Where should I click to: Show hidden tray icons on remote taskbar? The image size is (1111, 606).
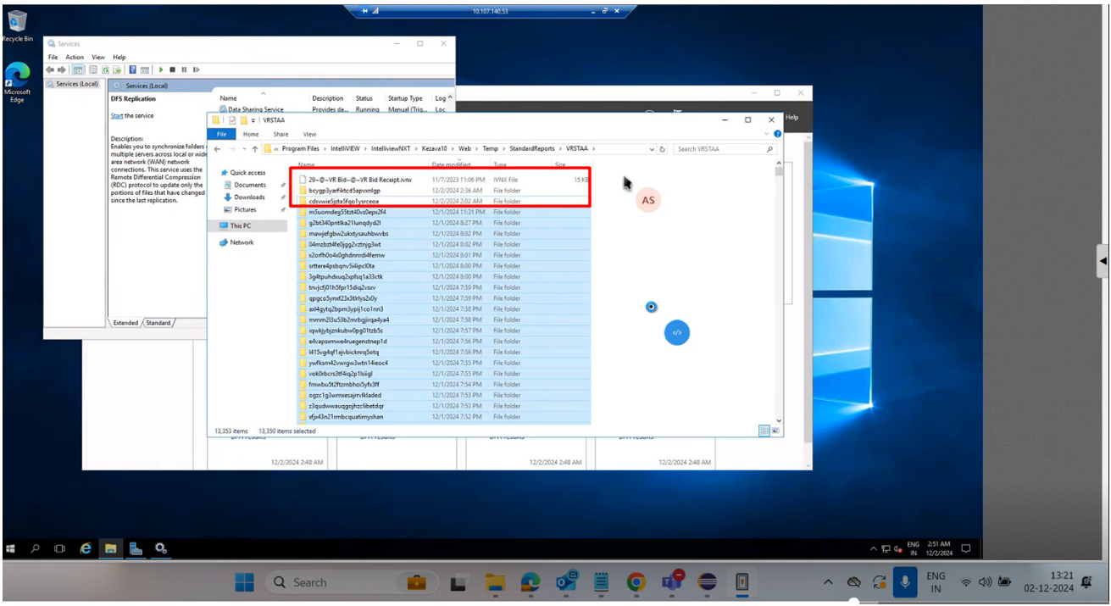[873, 548]
